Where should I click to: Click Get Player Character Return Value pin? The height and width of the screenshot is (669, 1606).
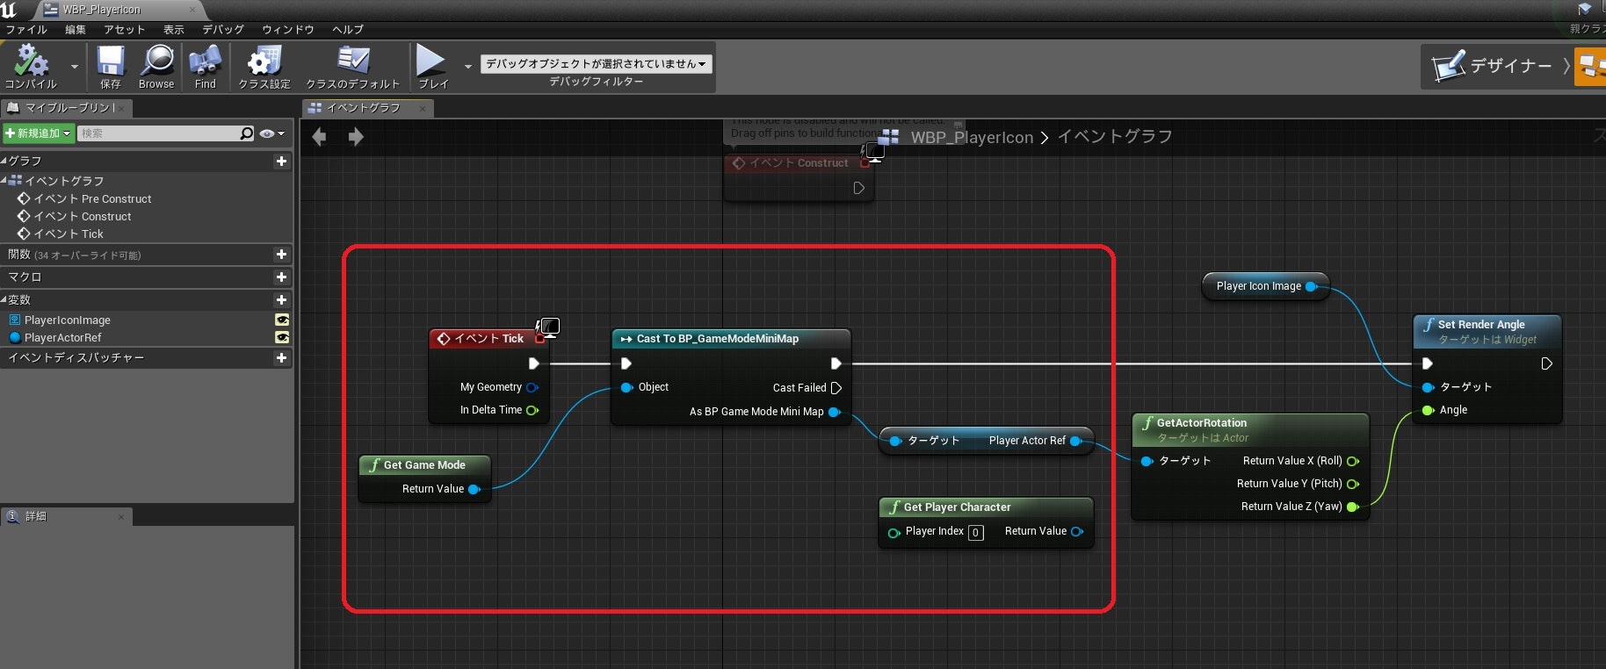(x=1077, y=531)
